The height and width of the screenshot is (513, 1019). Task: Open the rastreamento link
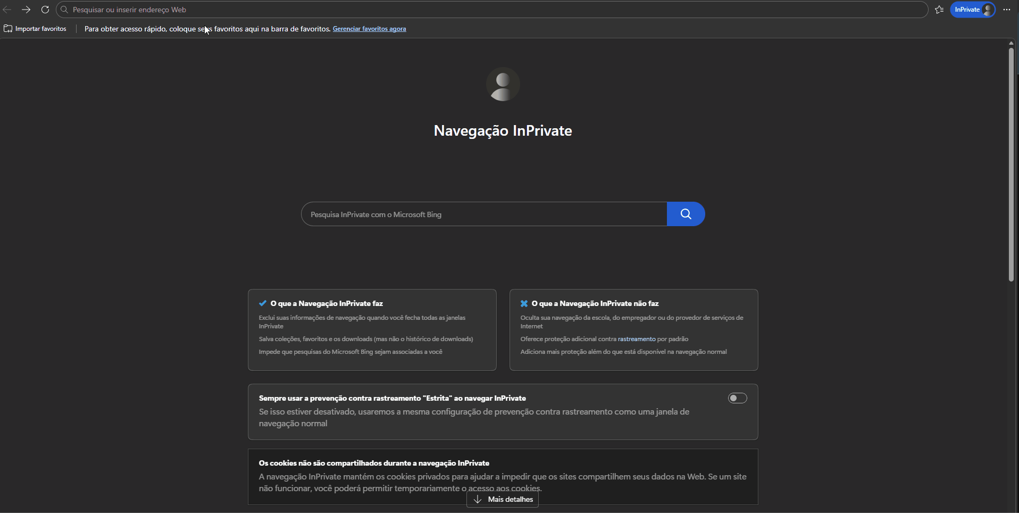click(x=637, y=339)
